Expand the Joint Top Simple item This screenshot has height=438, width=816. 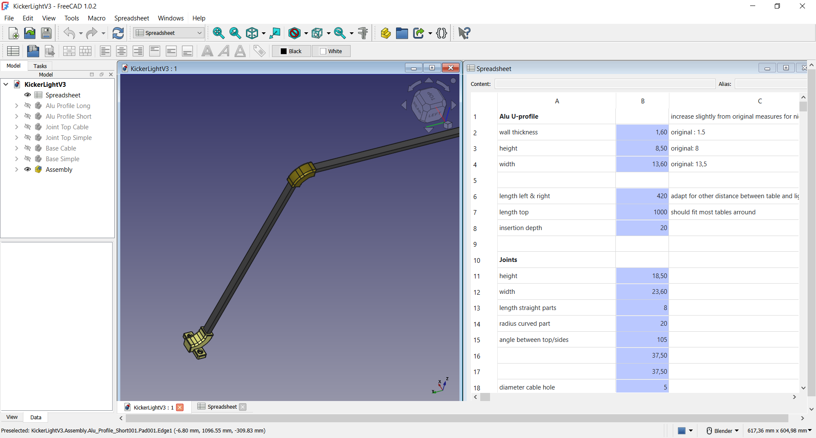click(x=17, y=137)
